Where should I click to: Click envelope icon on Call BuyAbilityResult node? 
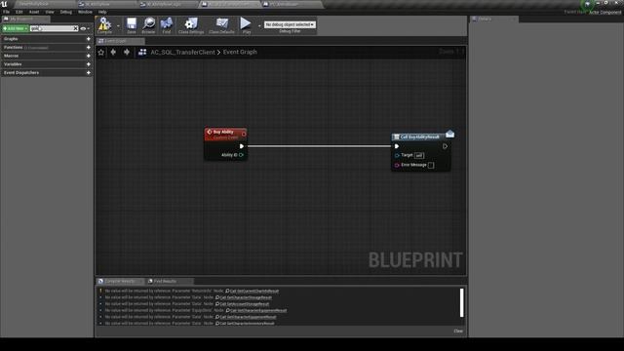pyautogui.click(x=450, y=134)
